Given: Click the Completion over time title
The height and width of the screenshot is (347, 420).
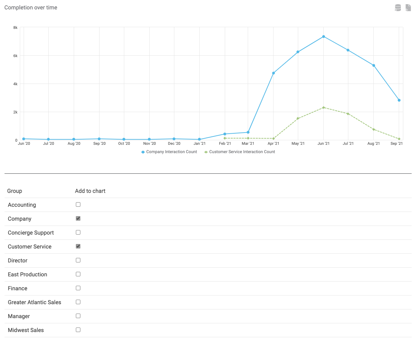Looking at the screenshot, I should click(x=31, y=8).
